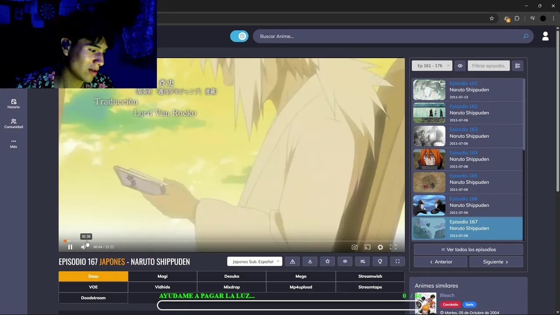Image resolution: width=560 pixels, height=315 pixels.
Task: Click the search magnifier icon
Action: (526, 36)
